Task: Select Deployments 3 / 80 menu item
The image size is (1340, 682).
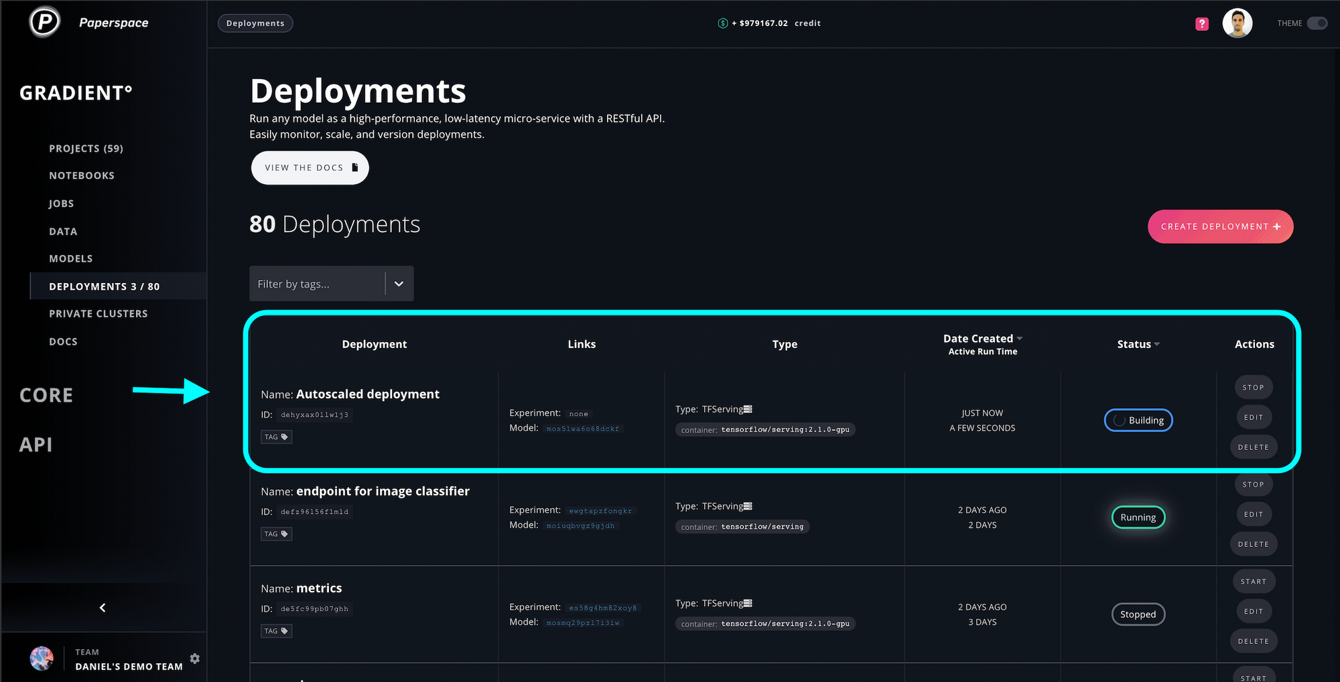Action: click(119, 286)
